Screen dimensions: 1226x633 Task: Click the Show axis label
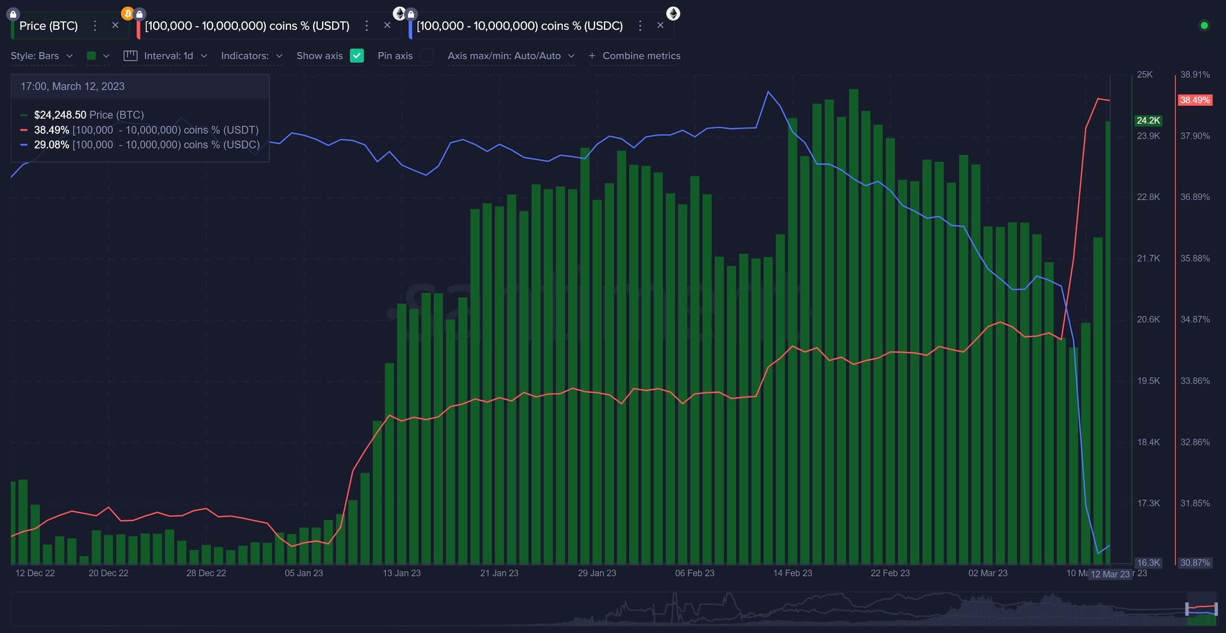319,55
